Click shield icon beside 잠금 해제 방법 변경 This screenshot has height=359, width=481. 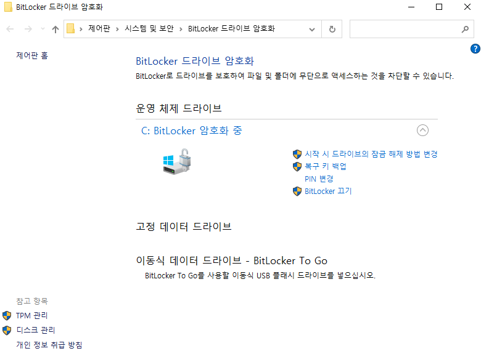(297, 154)
